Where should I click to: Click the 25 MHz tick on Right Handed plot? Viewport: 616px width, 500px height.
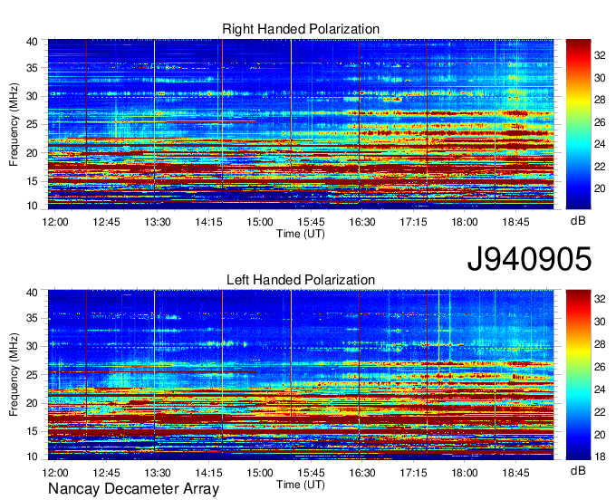(x=32, y=124)
